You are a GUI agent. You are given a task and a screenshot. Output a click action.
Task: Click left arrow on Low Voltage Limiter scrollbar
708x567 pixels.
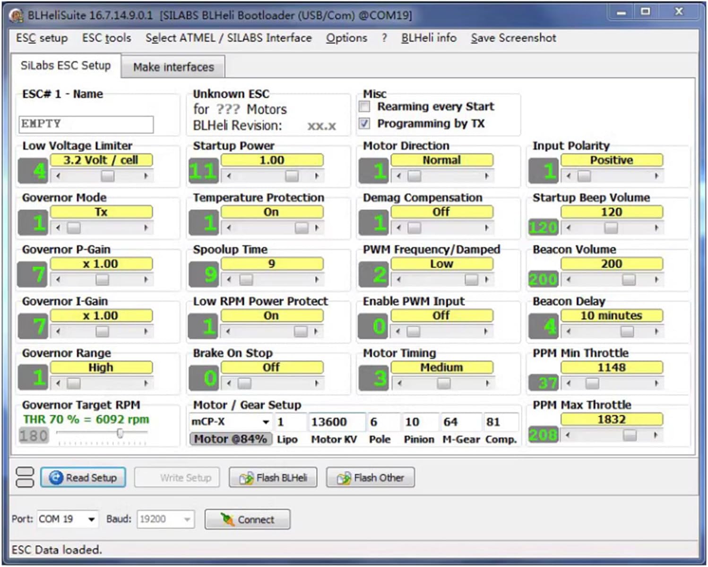coord(58,176)
